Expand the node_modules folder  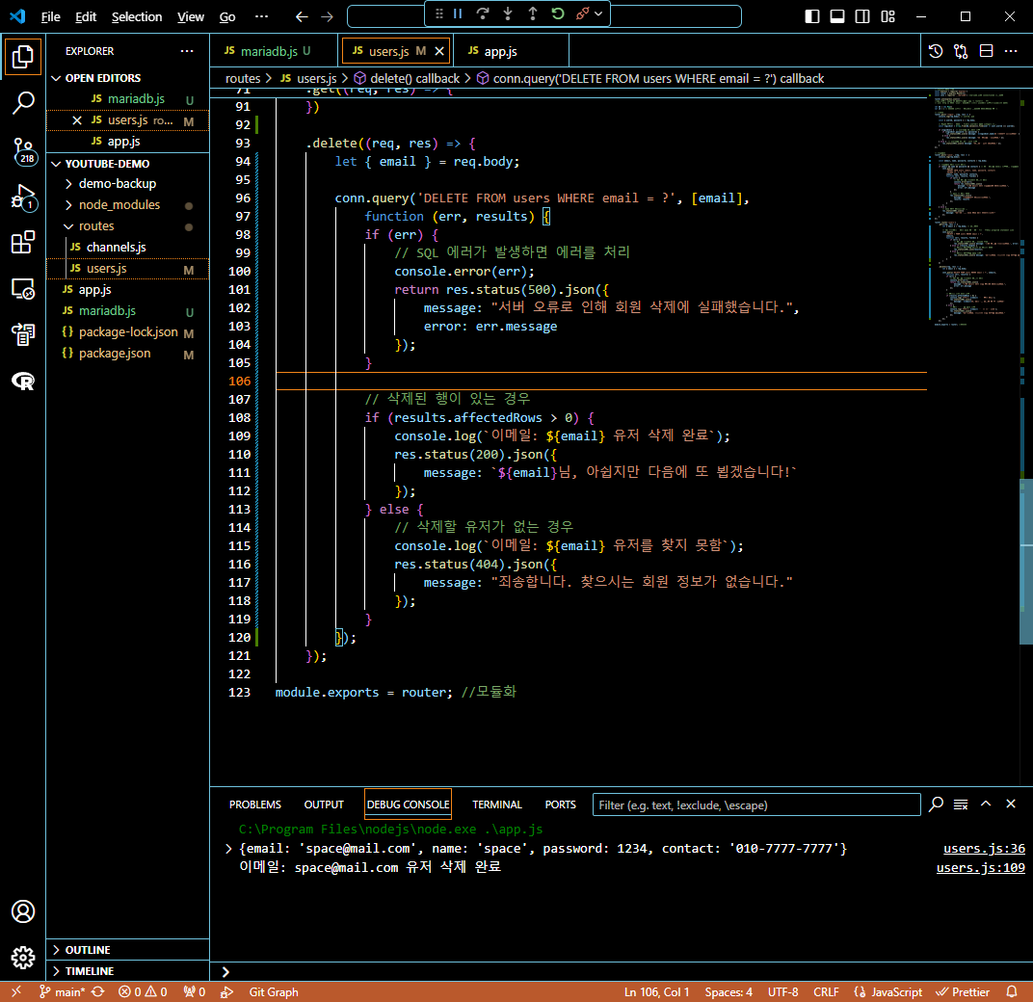(119, 205)
